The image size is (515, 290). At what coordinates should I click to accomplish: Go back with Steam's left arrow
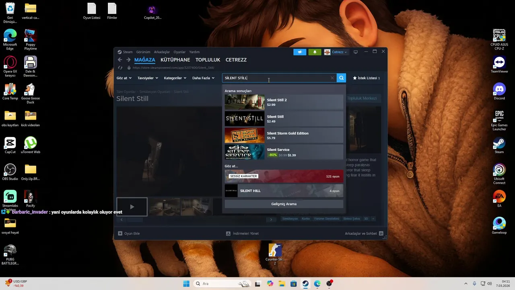click(x=120, y=60)
